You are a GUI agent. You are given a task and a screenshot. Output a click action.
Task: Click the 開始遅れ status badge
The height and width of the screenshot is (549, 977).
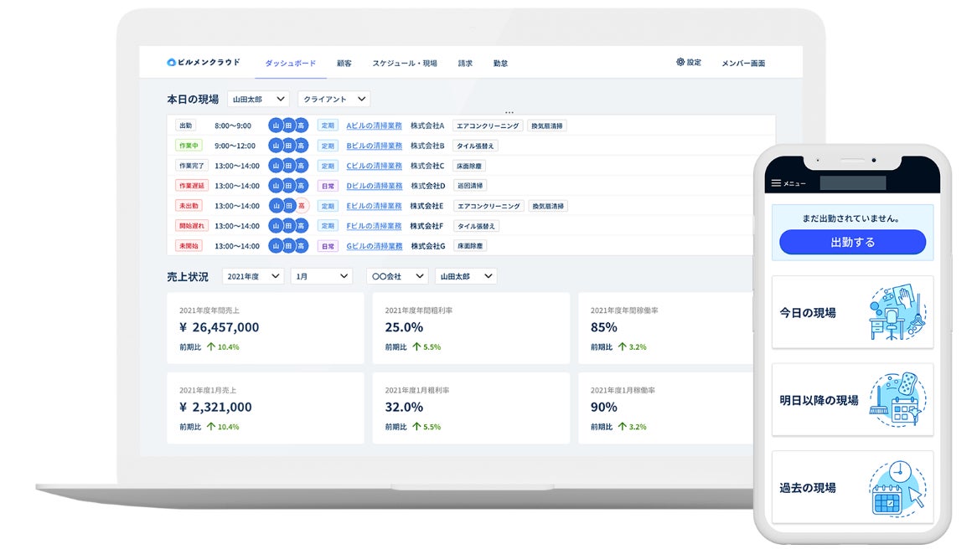click(191, 226)
